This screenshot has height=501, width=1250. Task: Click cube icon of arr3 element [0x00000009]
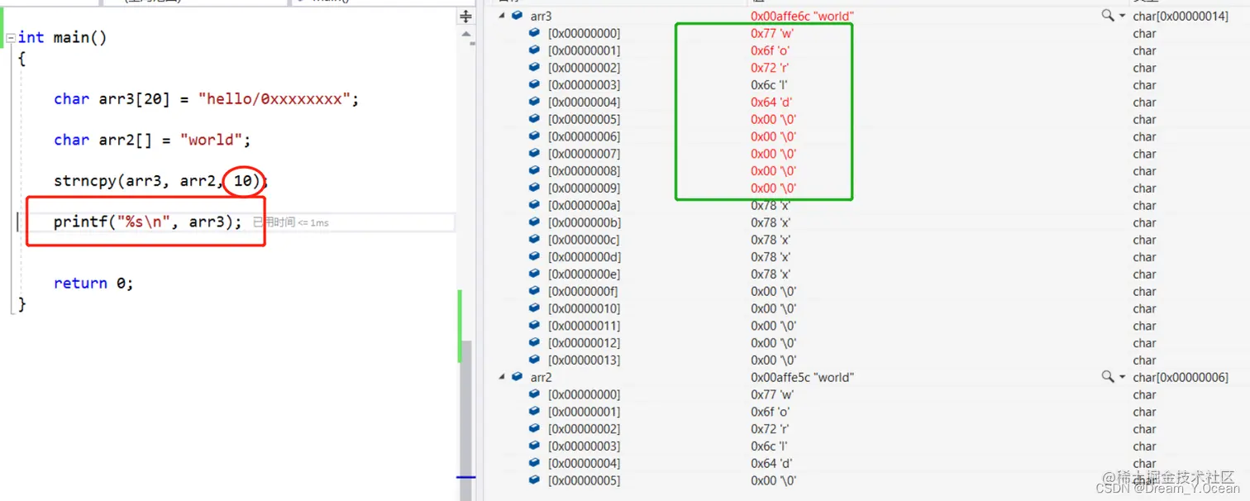[535, 188]
